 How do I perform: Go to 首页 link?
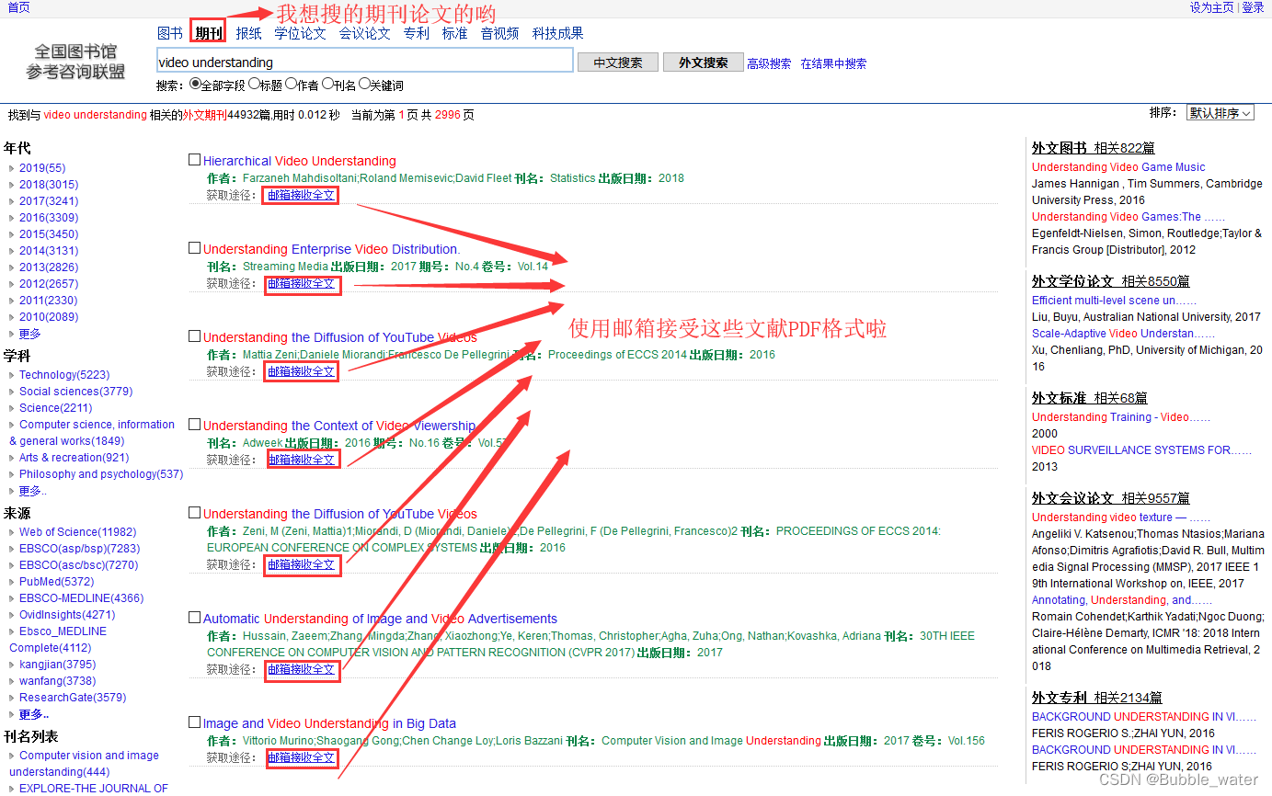pos(18,7)
